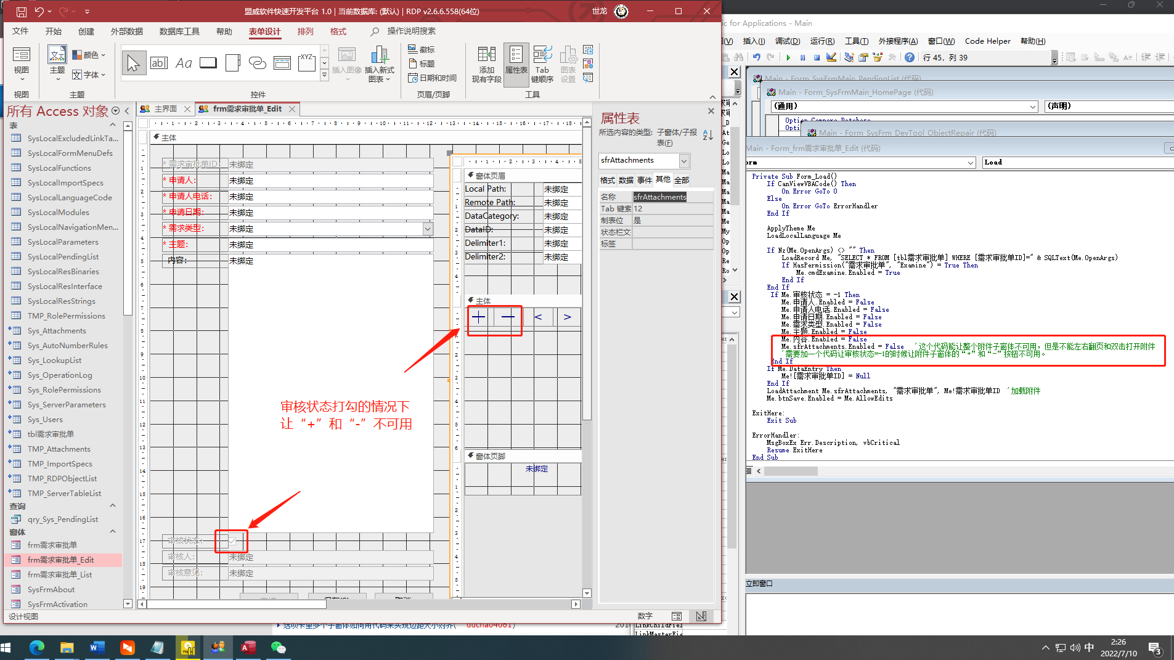Viewport: 1174px width, 660px height.
Task: Select the button control tool
Action: click(208, 63)
